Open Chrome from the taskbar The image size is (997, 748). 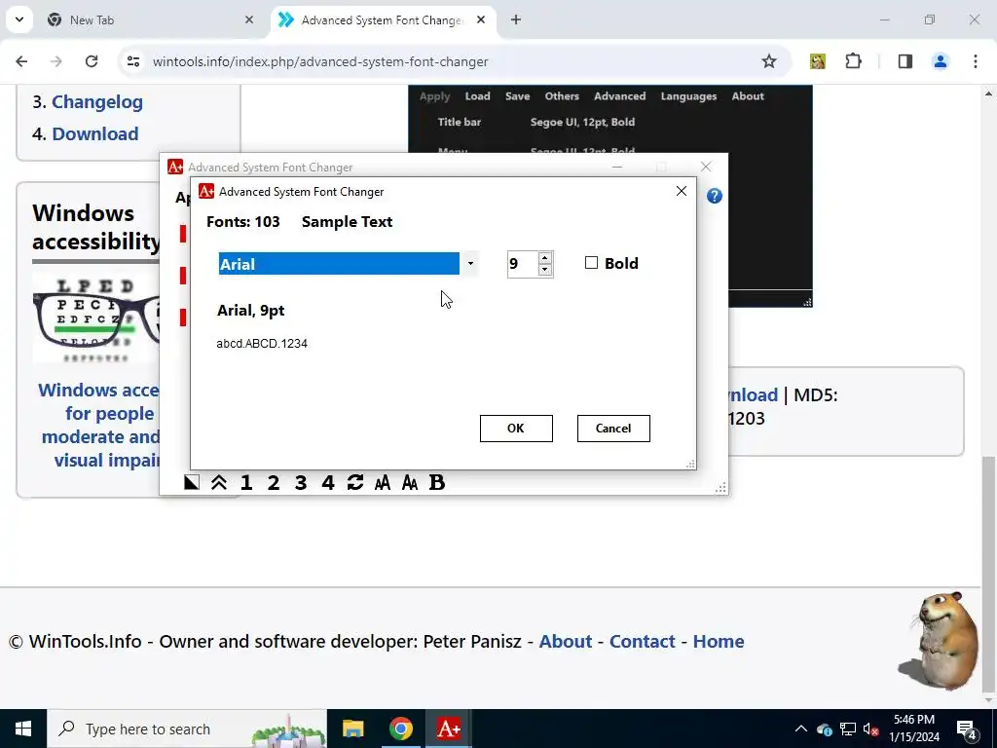400,729
